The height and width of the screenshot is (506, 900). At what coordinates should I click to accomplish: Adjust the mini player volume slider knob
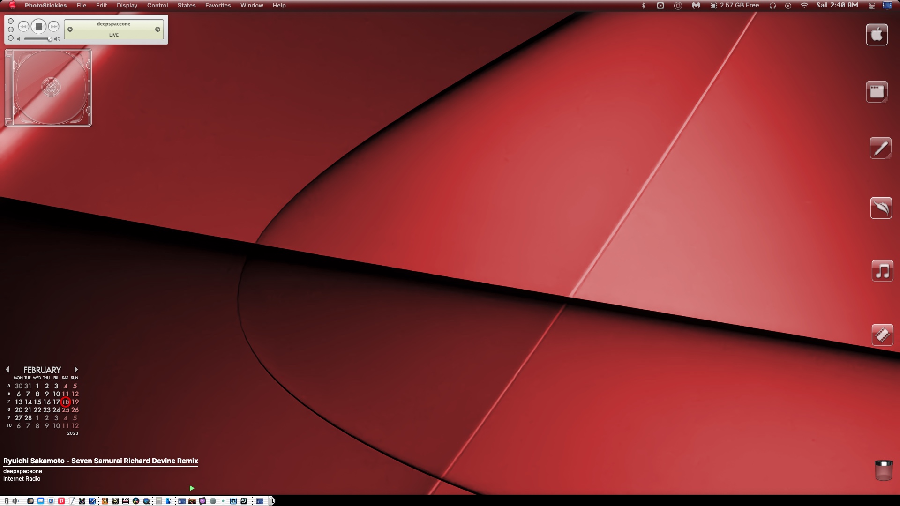pos(49,39)
